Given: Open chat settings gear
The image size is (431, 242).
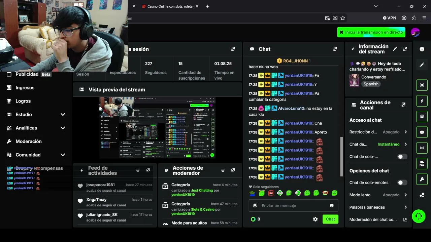Looking at the screenshot, I should 315,219.
